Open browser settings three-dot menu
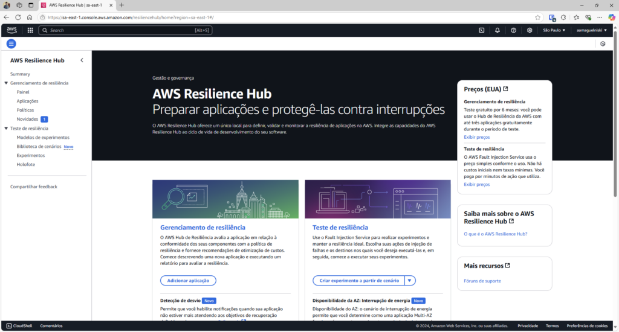The height and width of the screenshot is (332, 619). [x=600, y=18]
